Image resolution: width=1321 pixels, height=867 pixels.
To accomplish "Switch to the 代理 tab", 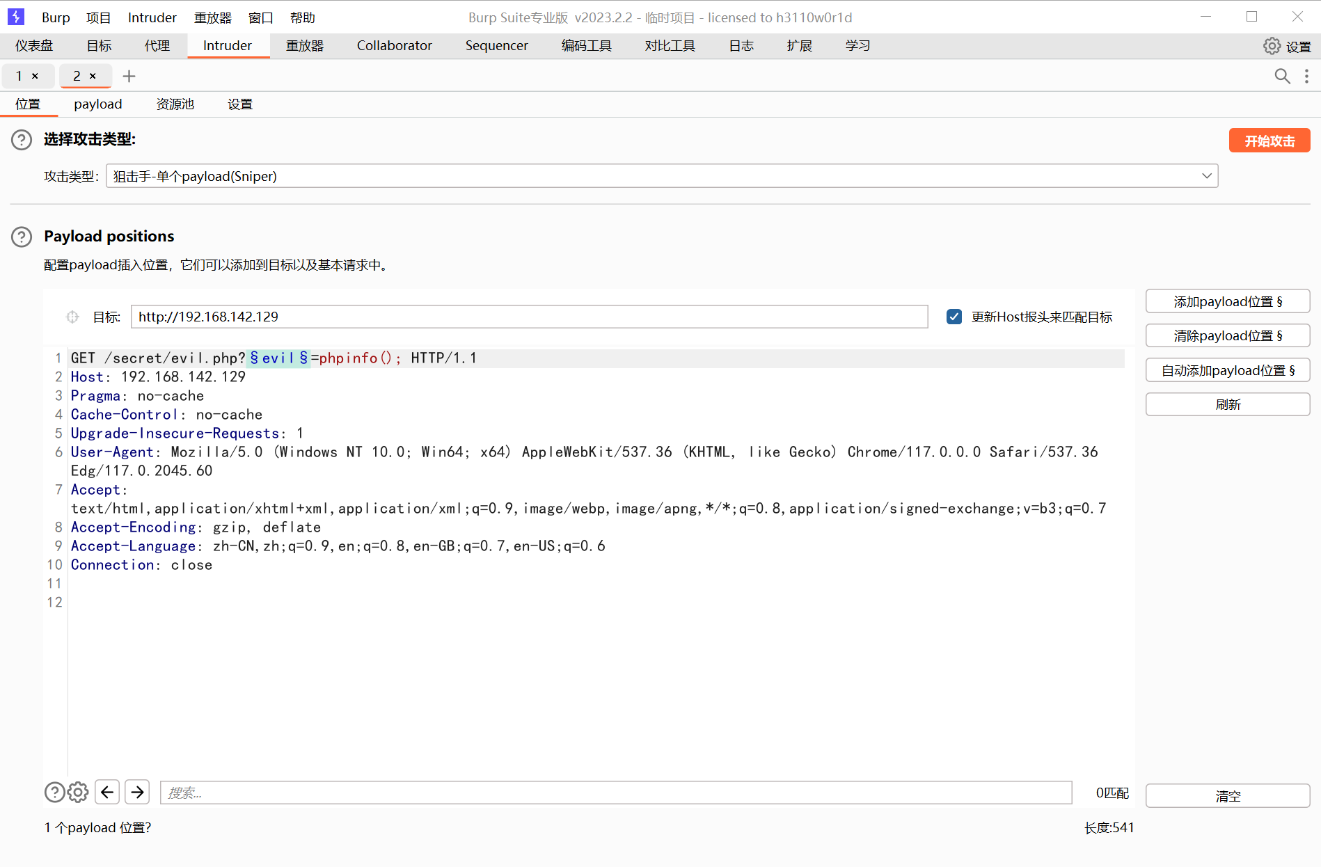I will click(157, 46).
